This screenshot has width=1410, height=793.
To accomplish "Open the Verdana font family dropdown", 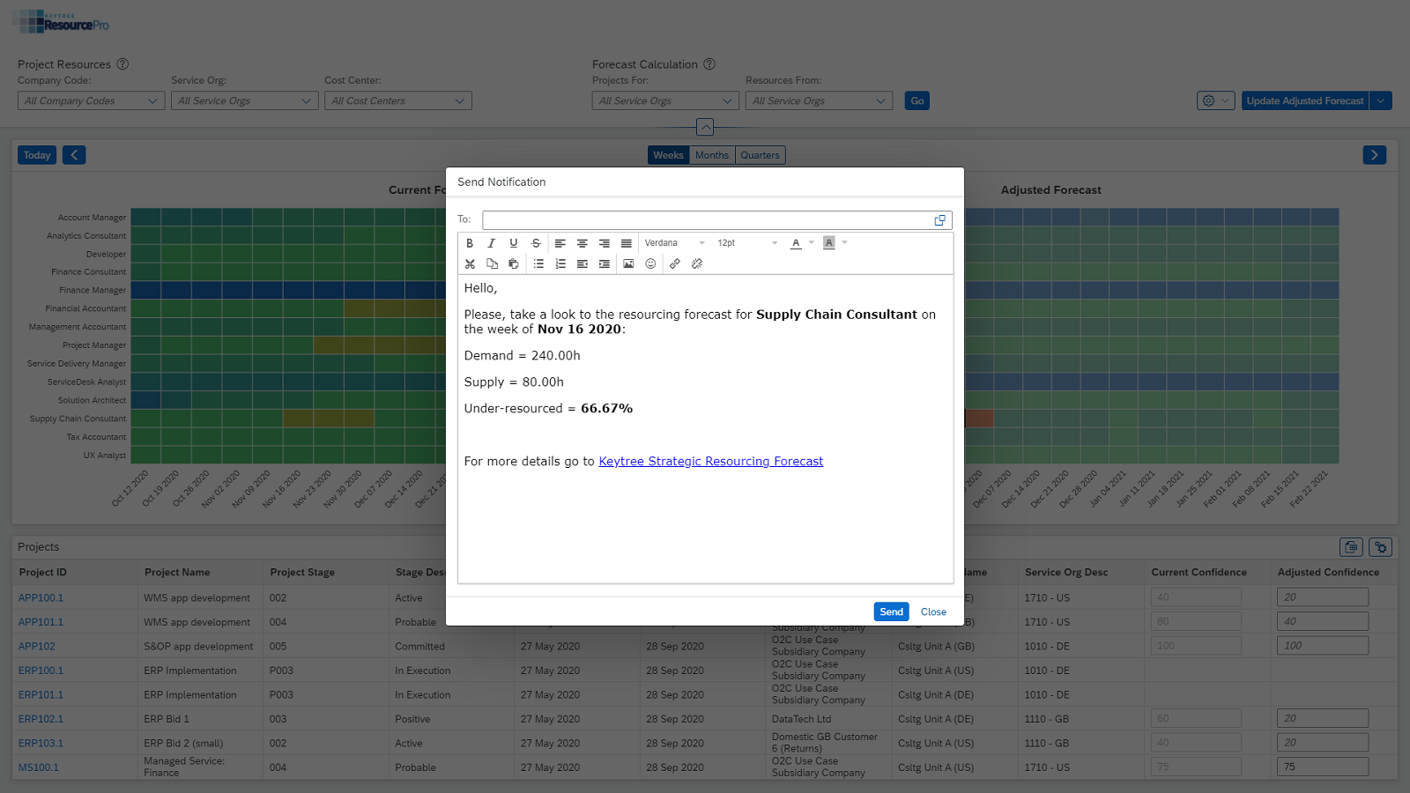I will [674, 243].
